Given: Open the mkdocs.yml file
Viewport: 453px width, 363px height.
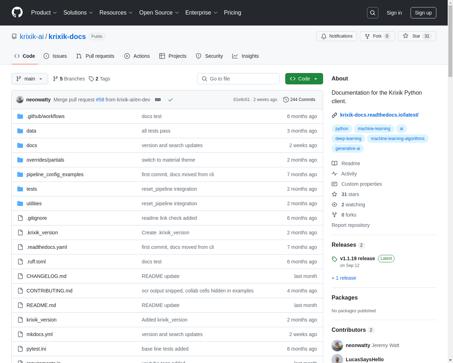Looking at the screenshot, I should point(40,334).
